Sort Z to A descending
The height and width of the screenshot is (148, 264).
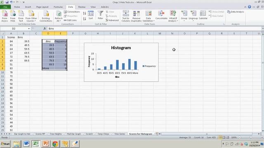tap(85, 18)
